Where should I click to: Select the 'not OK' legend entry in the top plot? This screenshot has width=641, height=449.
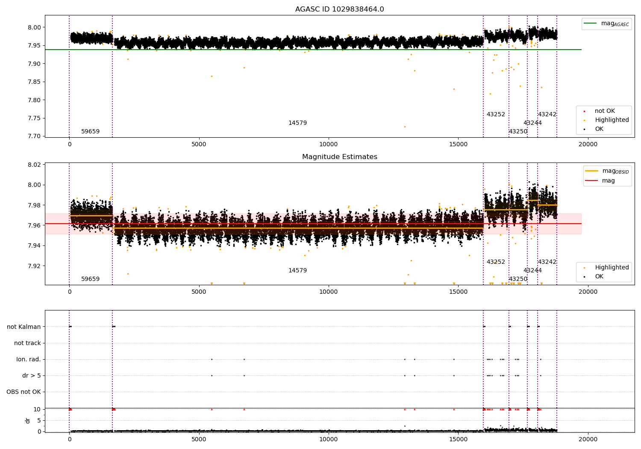(605, 111)
